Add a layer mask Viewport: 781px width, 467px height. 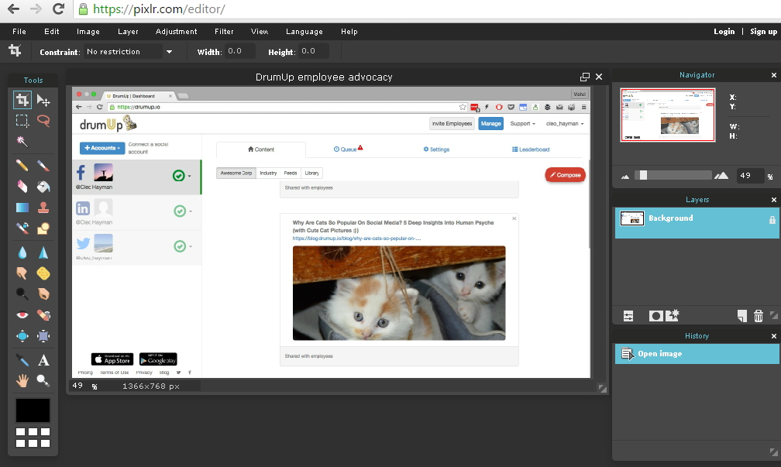656,316
